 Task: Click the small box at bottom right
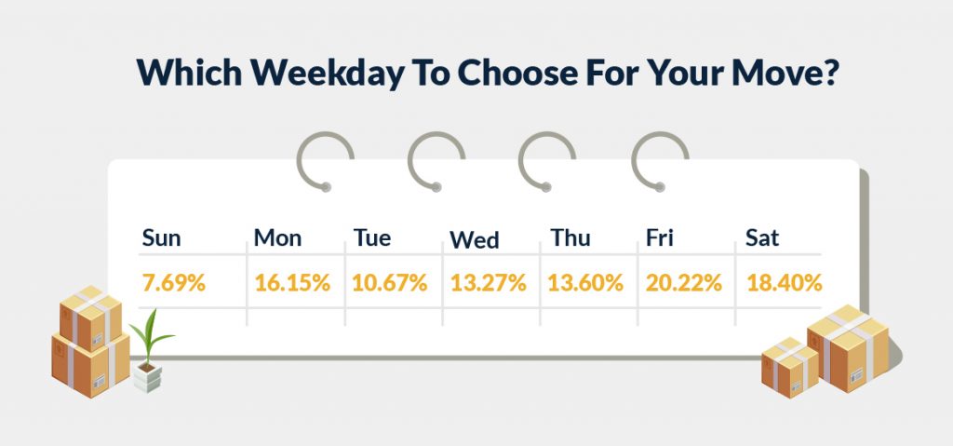(789, 368)
